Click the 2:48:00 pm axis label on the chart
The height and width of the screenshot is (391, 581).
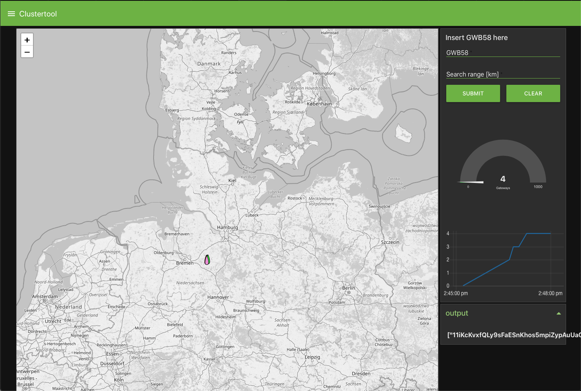550,293
